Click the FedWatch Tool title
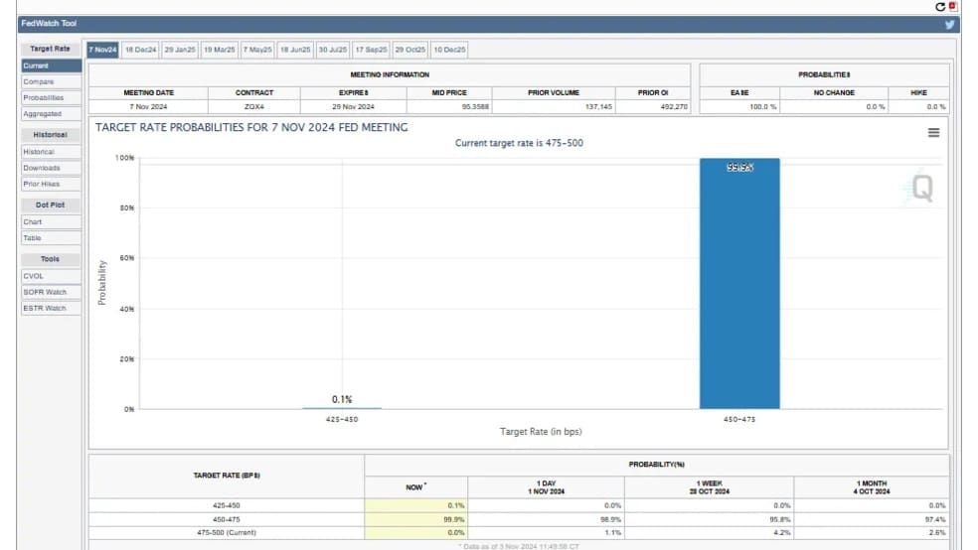 tap(49, 23)
